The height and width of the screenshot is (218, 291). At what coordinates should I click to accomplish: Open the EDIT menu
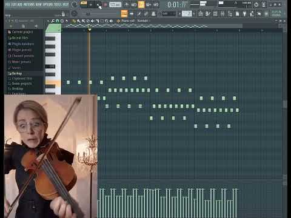(x=14, y=4)
